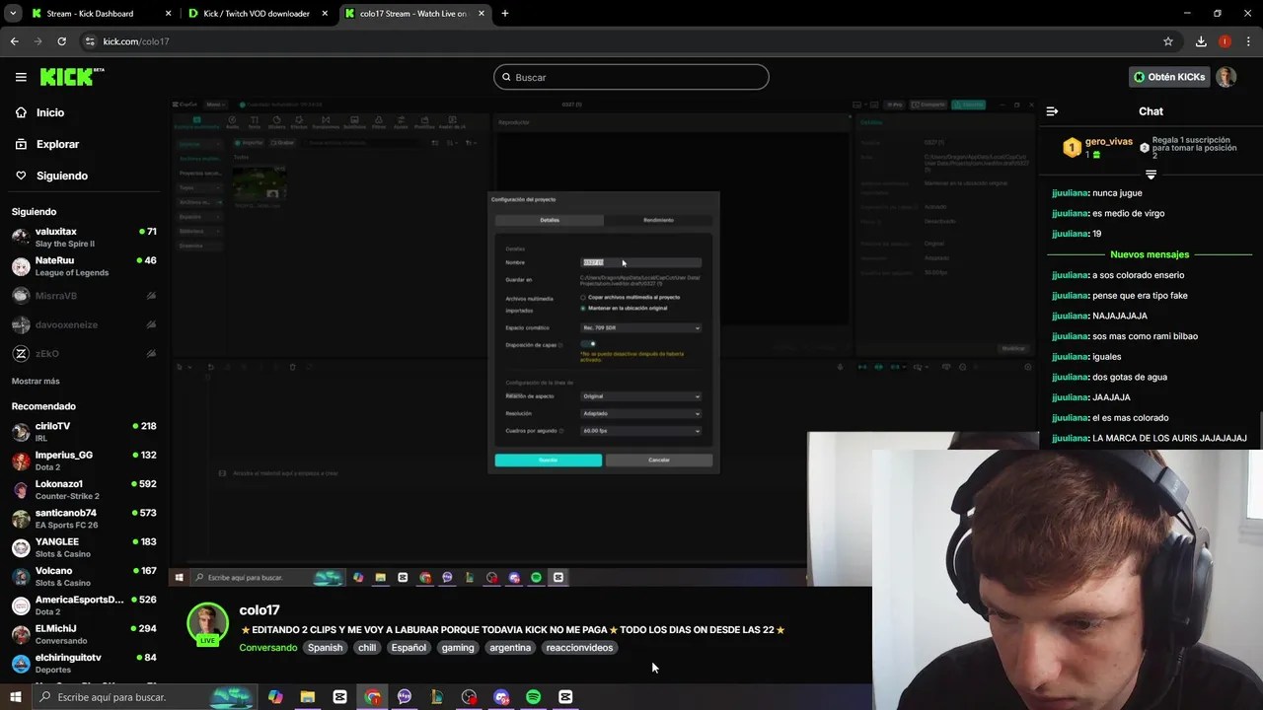Open Copilot from the Windows taskbar
Image resolution: width=1263 pixels, height=710 pixels.
coord(275,697)
